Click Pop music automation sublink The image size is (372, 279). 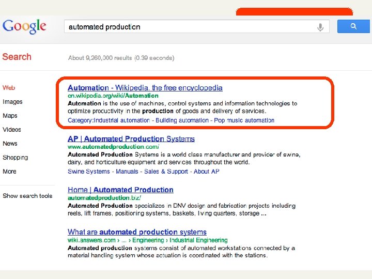pos(244,120)
